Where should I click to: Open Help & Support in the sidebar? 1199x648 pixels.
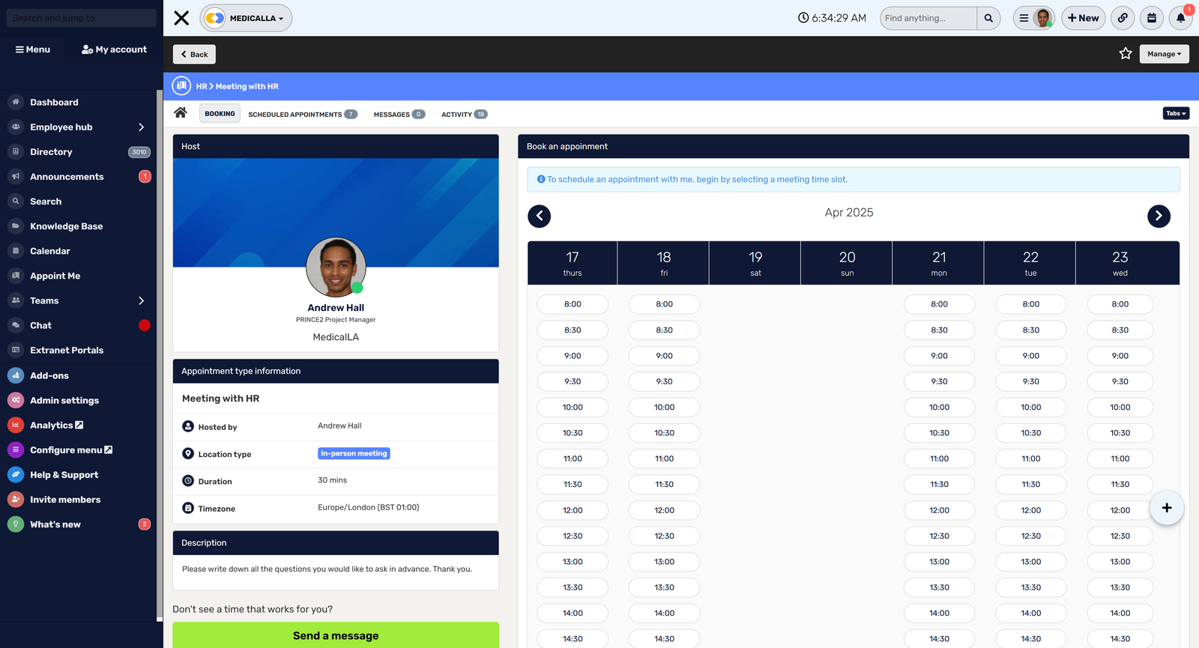tap(64, 474)
